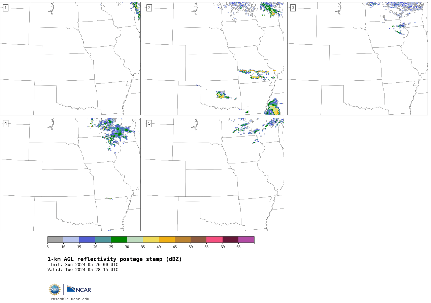Screen dimensions: 431x303
Task: Click the member number 3 label box
Action: pyautogui.click(x=293, y=8)
